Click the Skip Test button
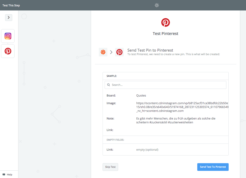 click(x=110, y=167)
